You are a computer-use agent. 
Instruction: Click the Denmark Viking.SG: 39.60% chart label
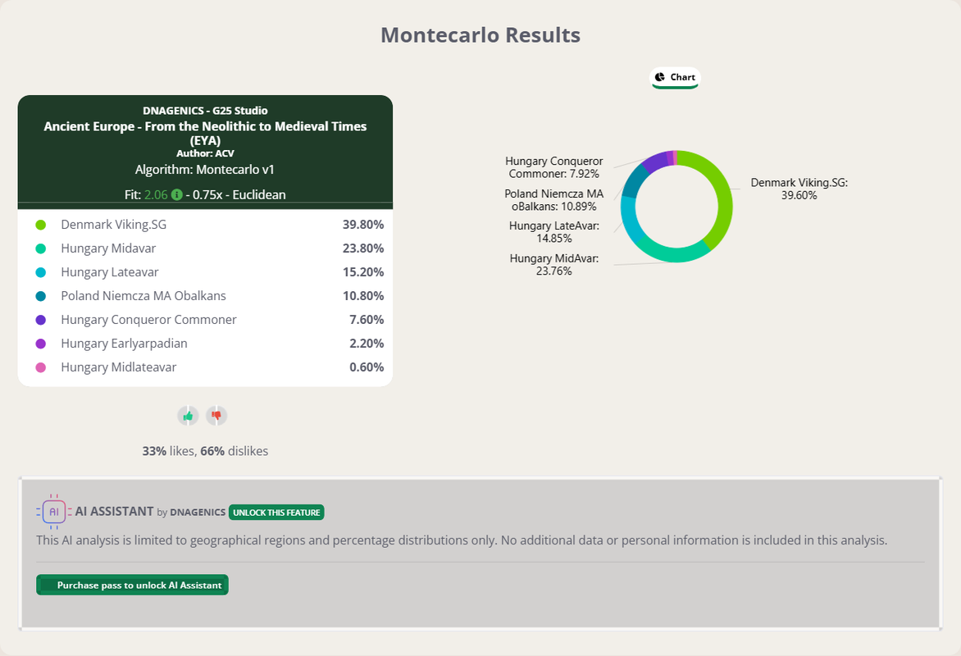pos(799,189)
